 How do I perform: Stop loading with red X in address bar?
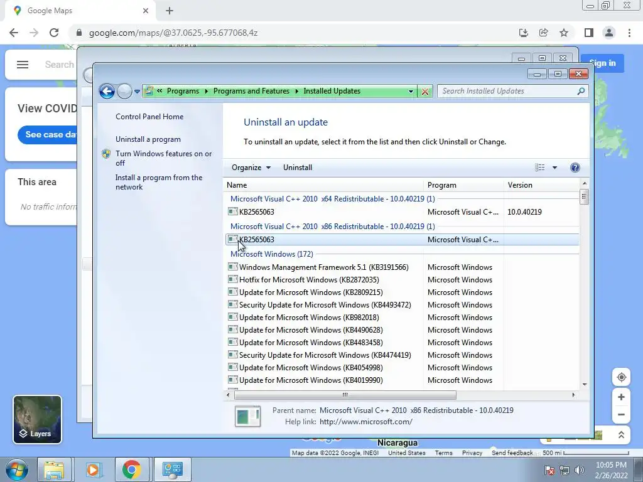pos(425,92)
